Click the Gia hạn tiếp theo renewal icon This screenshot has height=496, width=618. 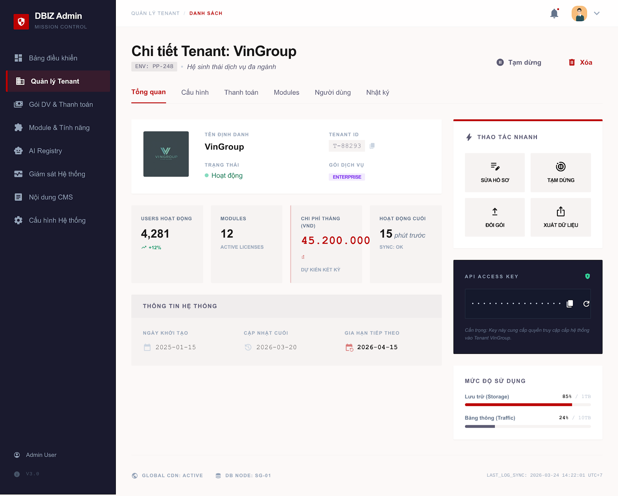point(349,347)
